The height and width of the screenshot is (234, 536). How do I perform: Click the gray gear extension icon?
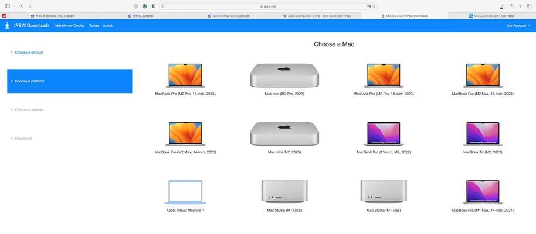pyautogui.click(x=135, y=6)
